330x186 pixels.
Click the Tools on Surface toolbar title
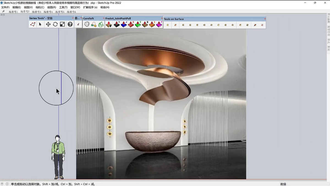[x=174, y=19]
